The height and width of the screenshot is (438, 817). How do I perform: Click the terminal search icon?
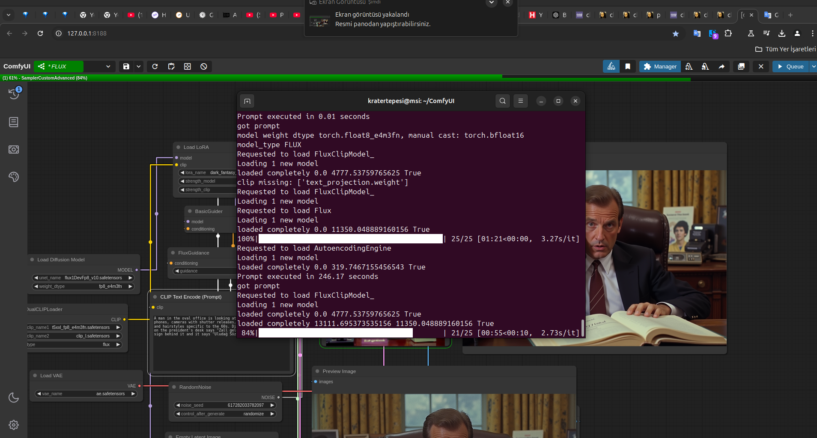[x=503, y=101]
